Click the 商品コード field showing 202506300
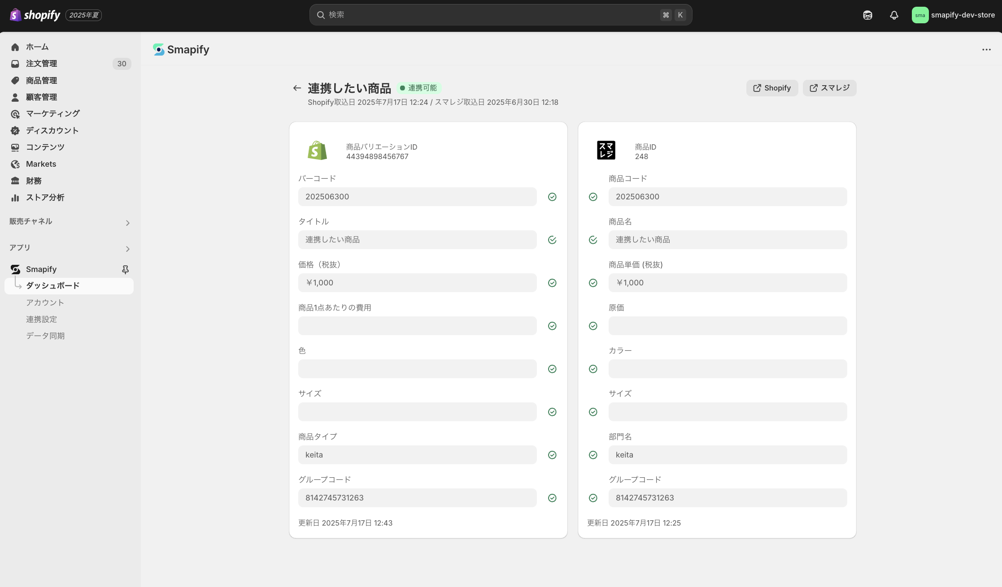The image size is (1002, 587). [728, 197]
